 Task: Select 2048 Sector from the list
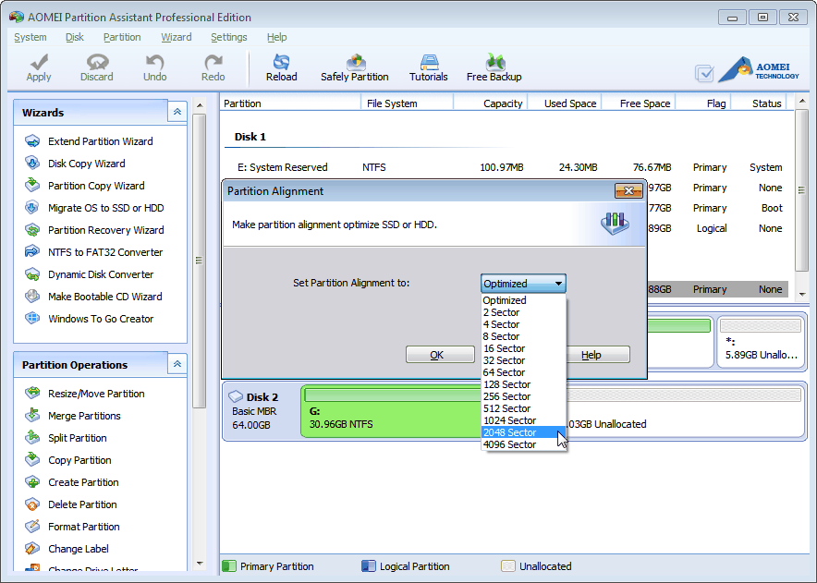point(509,432)
